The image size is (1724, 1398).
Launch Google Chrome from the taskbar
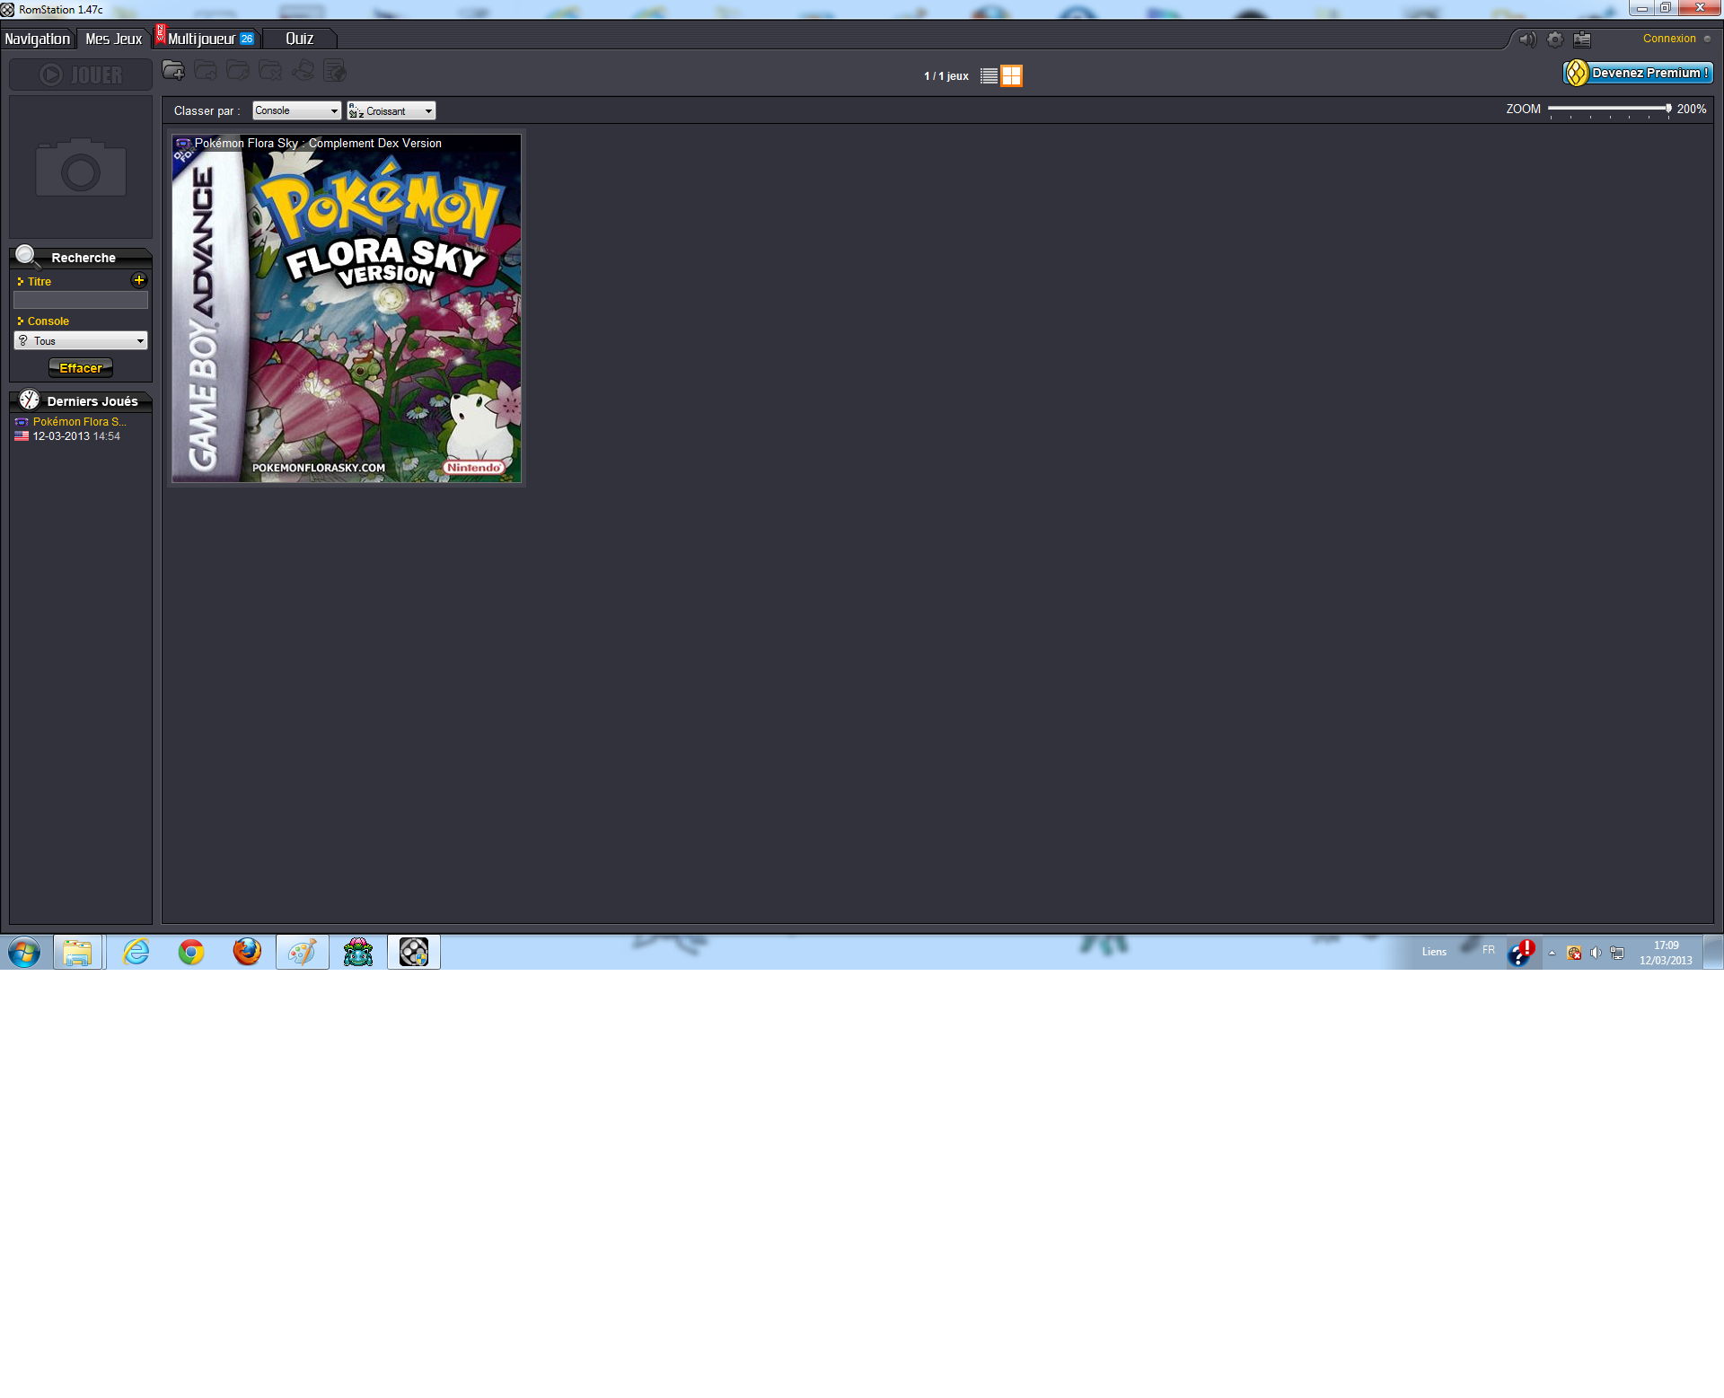[191, 952]
